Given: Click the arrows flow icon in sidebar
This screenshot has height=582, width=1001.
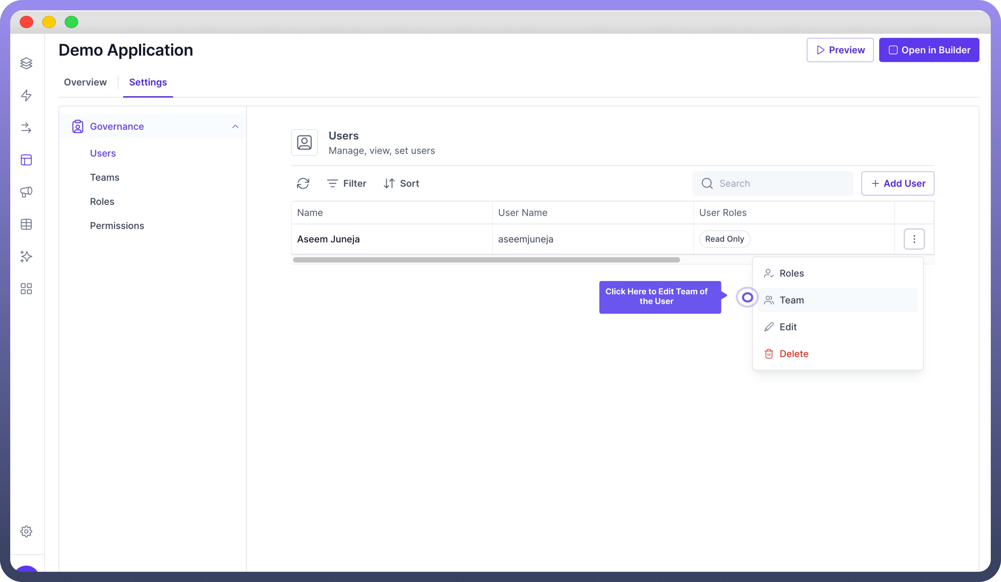Looking at the screenshot, I should pos(26,127).
